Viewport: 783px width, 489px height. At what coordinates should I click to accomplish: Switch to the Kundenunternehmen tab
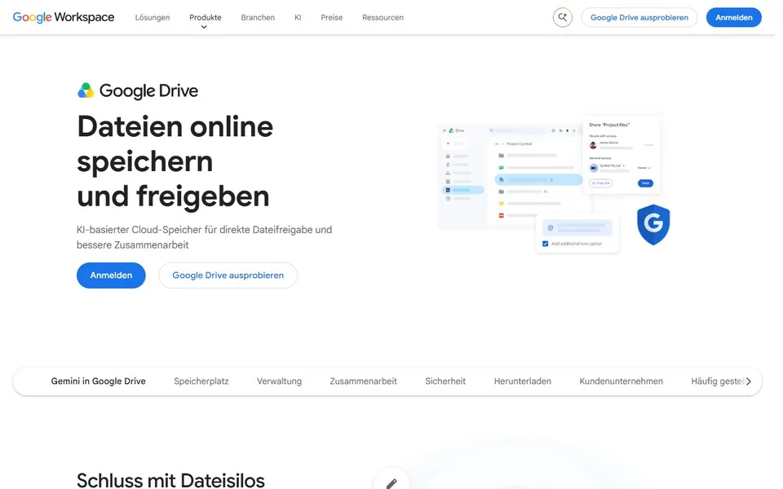click(x=622, y=381)
